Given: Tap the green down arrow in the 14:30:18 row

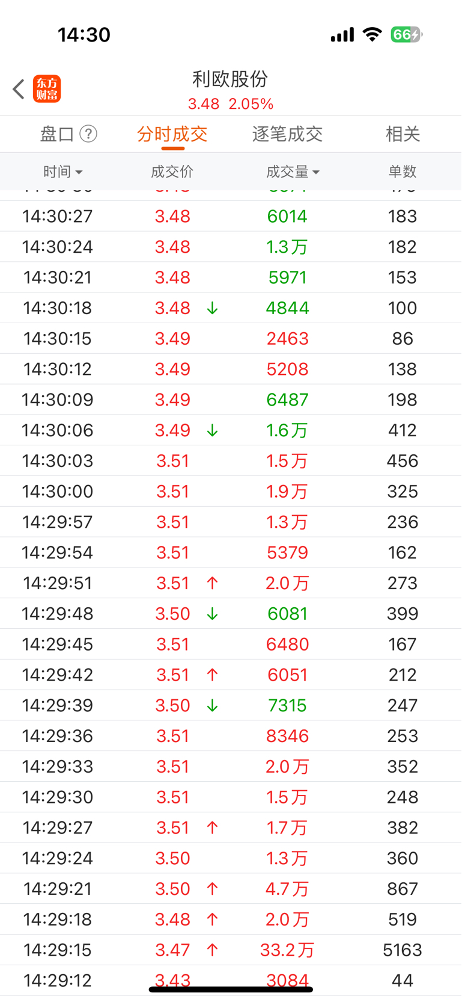Looking at the screenshot, I should pyautogui.click(x=212, y=308).
